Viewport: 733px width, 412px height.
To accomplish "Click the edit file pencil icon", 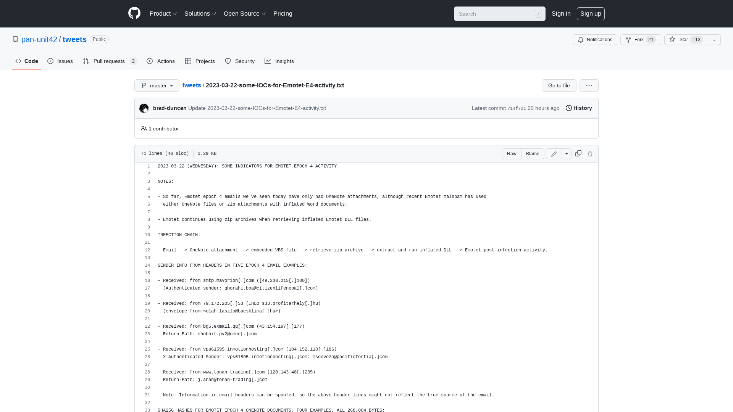I will (554, 153).
